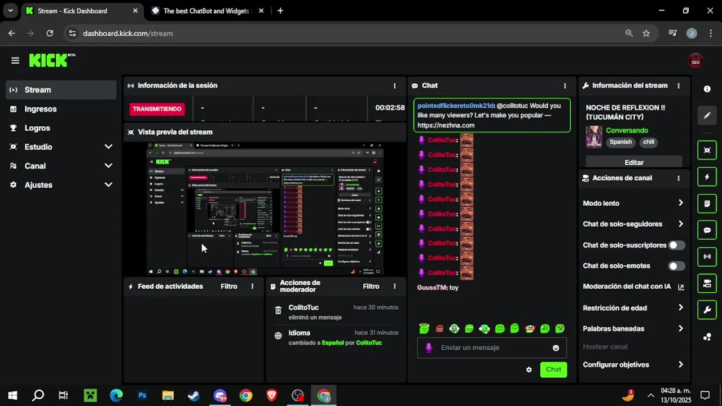Toggle the channel actions panel icon
The width and height of the screenshot is (722, 406).
coord(707,283)
